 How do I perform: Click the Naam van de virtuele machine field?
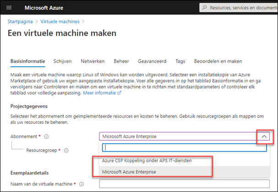(185, 184)
